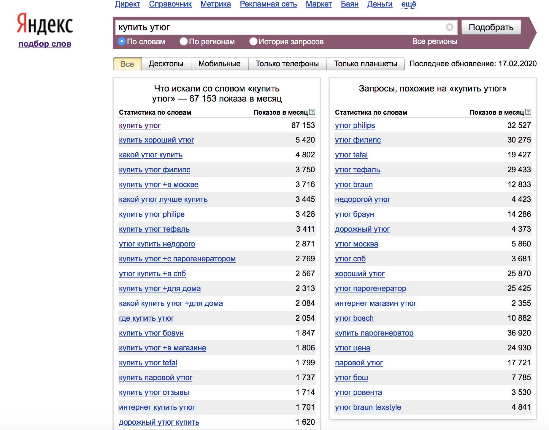Open the купить утюг филипс query
This screenshot has height=430, width=549.
[x=154, y=170]
